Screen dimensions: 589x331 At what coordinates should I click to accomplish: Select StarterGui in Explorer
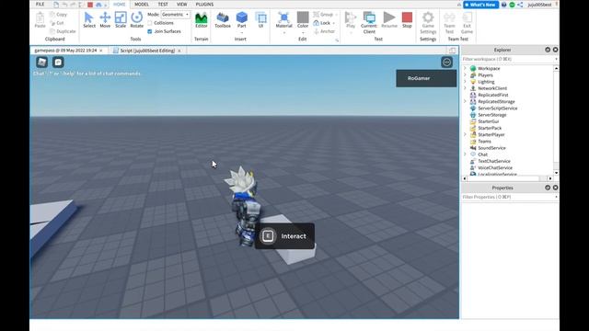[489, 121]
